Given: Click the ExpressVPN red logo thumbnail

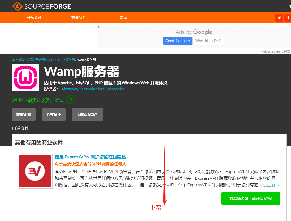Looking at the screenshot, I should tap(35, 171).
